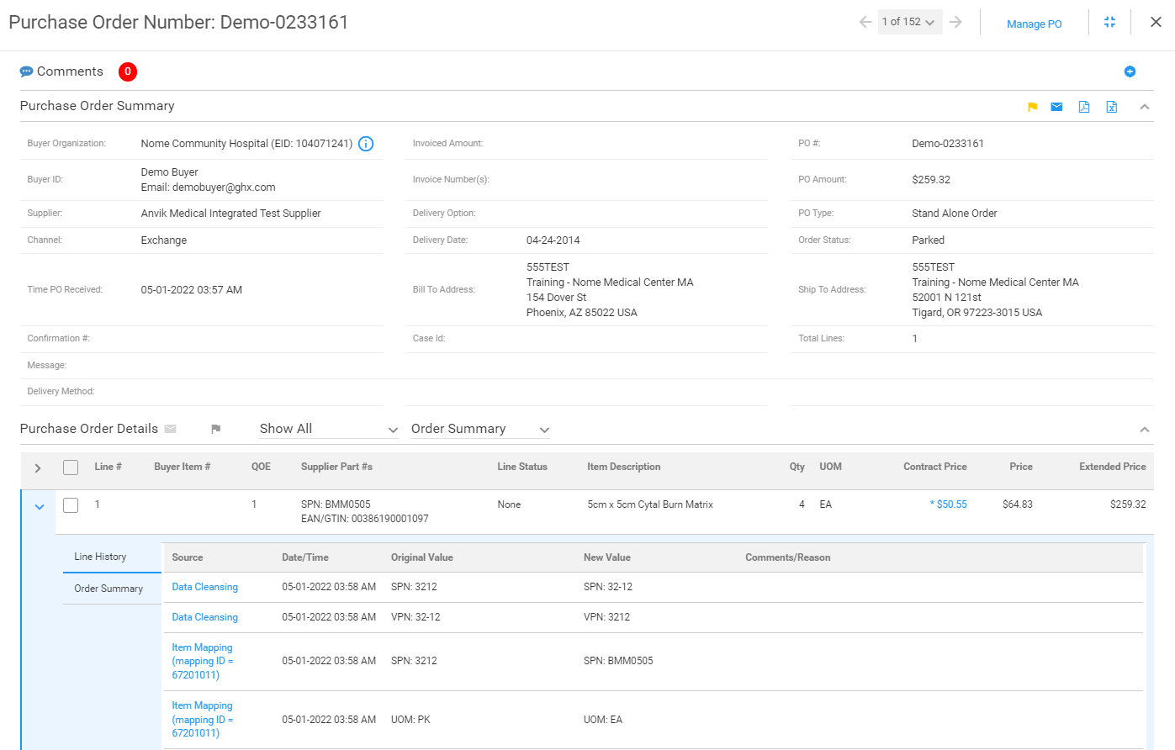
Task: Click the email envelope icon in summary
Action: click(x=1056, y=107)
